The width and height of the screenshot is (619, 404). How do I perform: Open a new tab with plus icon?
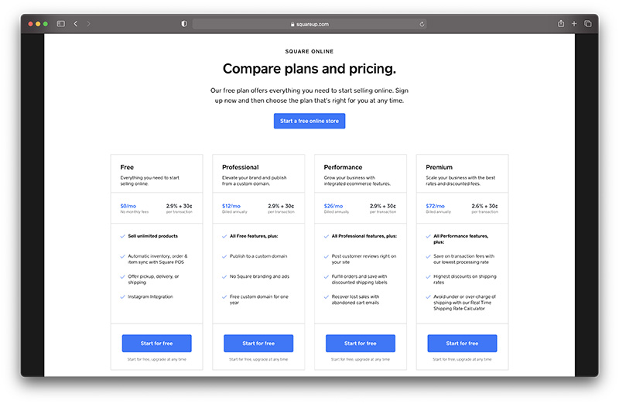(x=574, y=24)
